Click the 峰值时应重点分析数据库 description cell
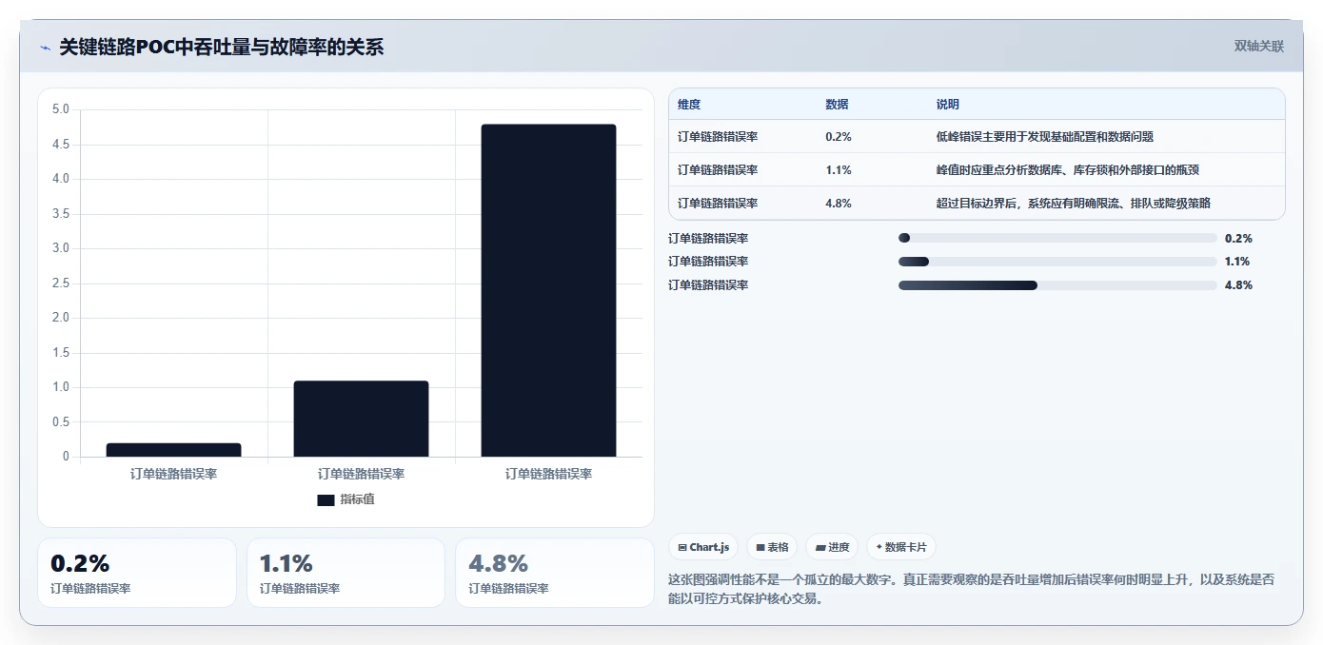This screenshot has width=1323, height=645. pyautogui.click(x=1068, y=170)
